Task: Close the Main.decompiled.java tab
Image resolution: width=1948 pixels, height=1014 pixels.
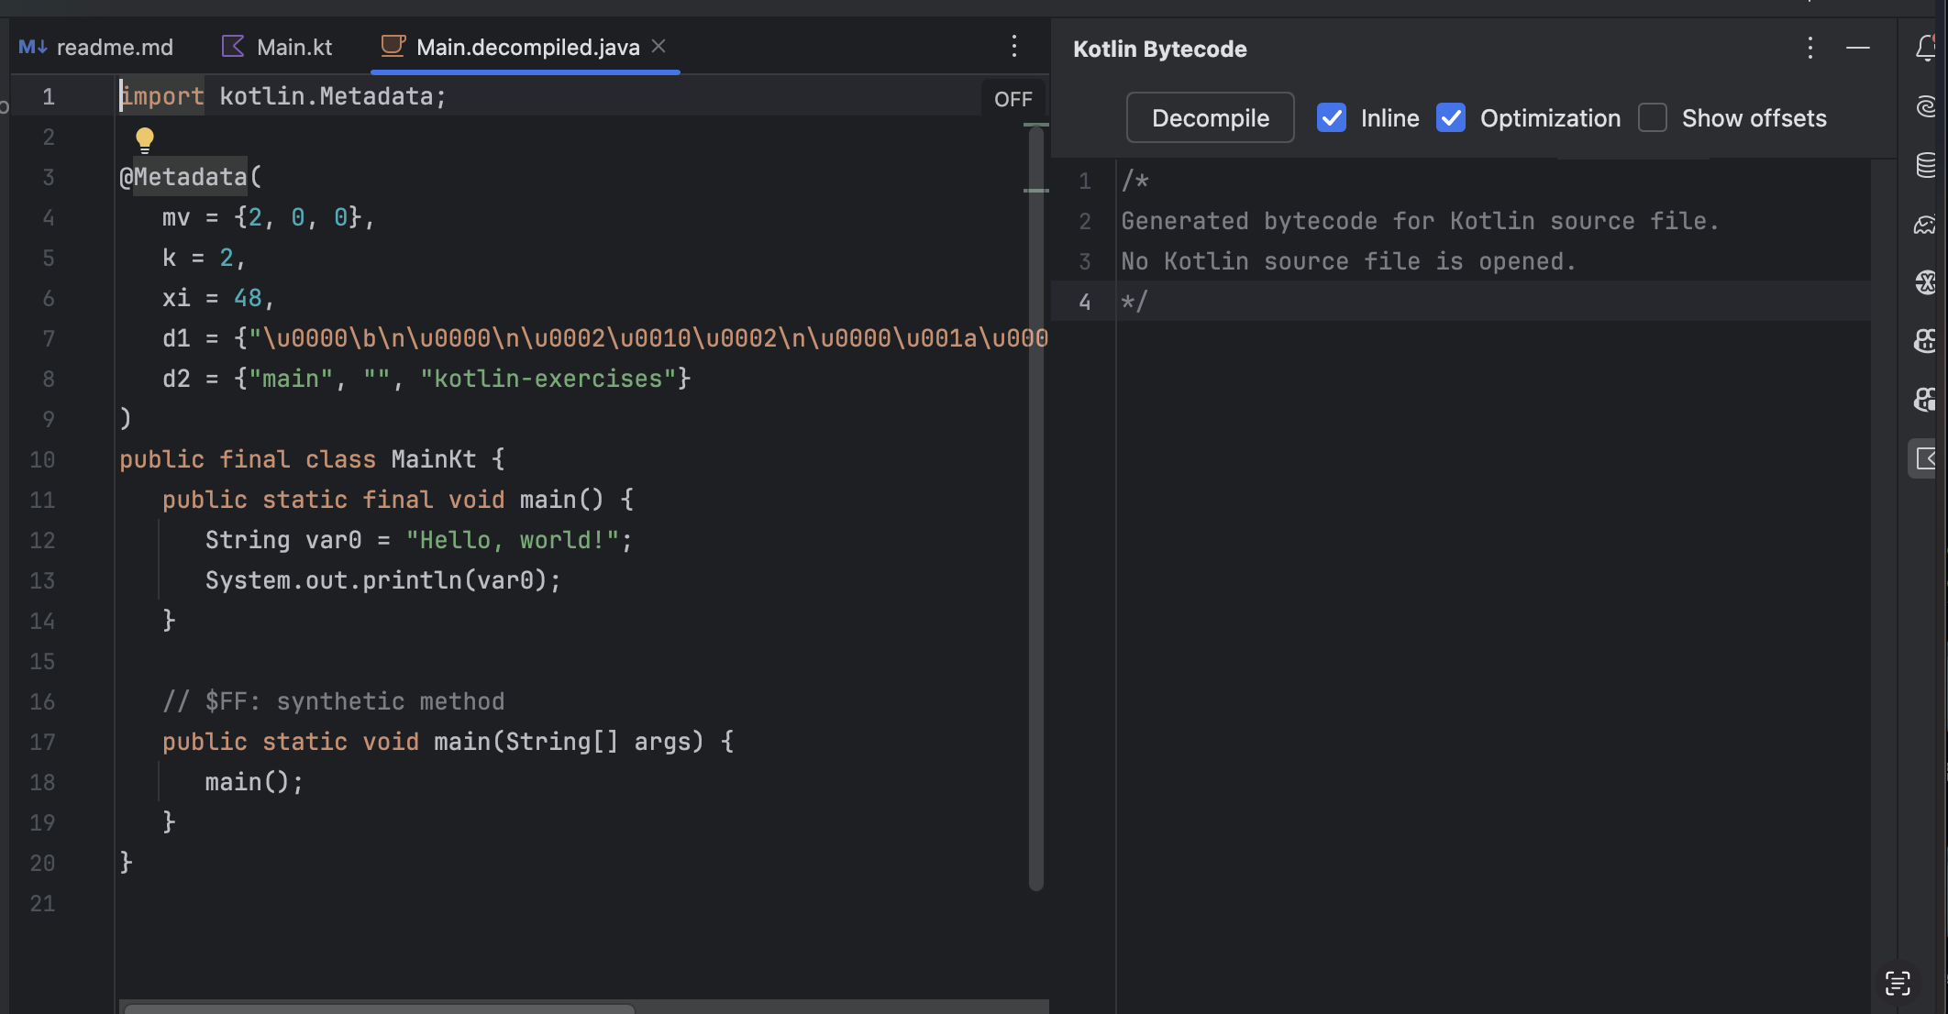Action: pos(659,46)
